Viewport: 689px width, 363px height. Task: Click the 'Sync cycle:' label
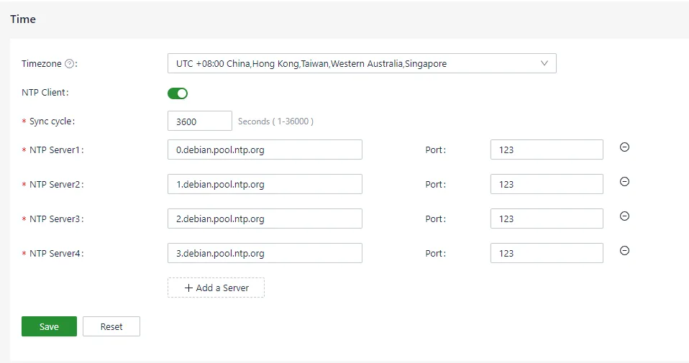53,121
